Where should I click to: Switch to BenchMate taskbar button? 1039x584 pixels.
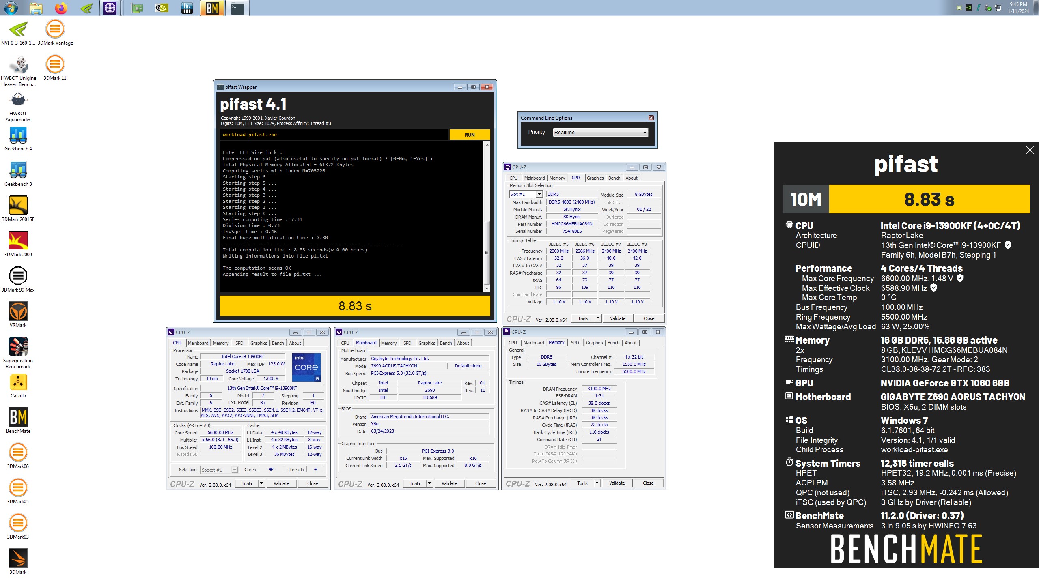point(212,8)
